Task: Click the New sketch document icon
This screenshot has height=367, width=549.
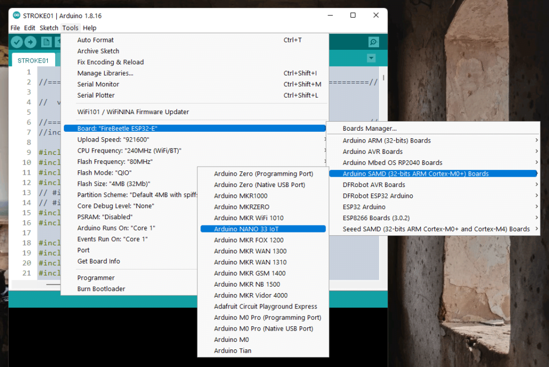Action: click(x=46, y=42)
